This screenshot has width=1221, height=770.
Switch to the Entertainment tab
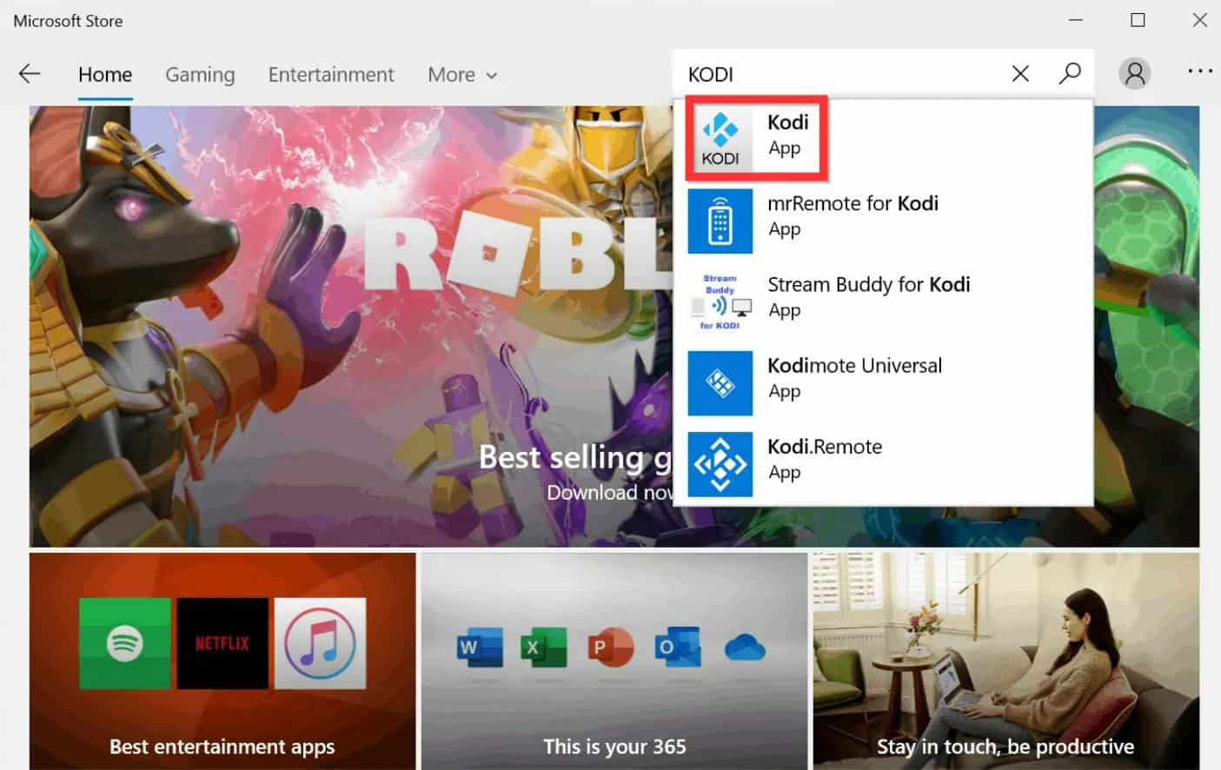tap(331, 75)
